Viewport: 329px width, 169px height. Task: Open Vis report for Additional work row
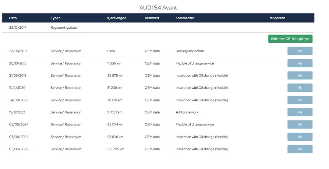click(300, 112)
